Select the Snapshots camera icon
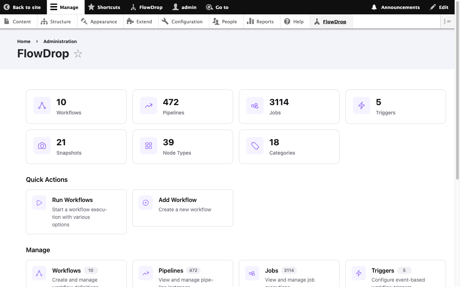This screenshot has height=287, width=460. [x=42, y=146]
